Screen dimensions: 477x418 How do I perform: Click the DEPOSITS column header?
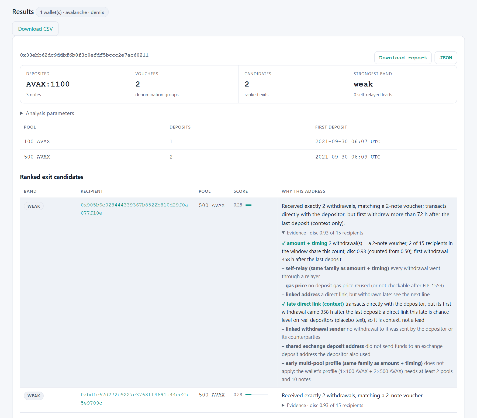[180, 127]
